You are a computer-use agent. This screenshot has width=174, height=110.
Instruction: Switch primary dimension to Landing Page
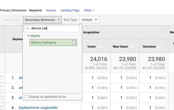70,10
